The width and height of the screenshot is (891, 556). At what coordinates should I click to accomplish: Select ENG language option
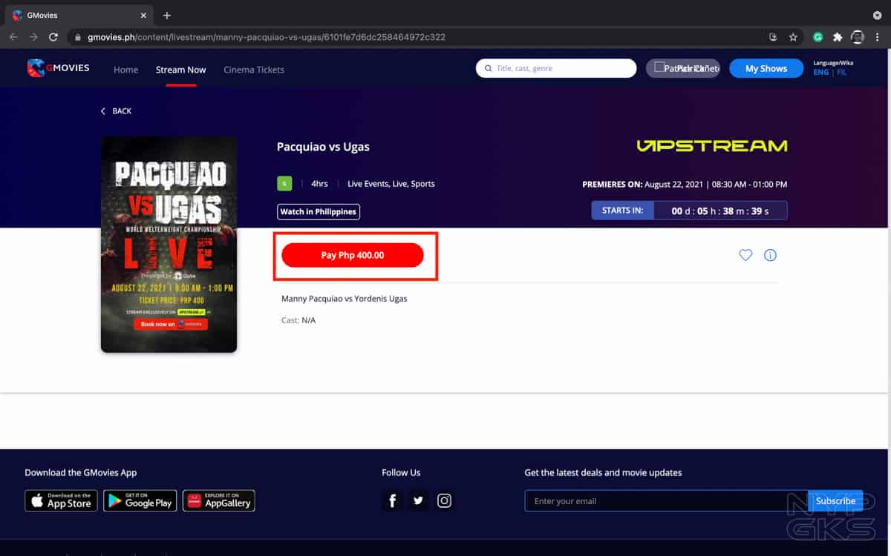(x=820, y=73)
